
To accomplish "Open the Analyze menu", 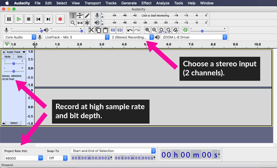I will point(163,3).
